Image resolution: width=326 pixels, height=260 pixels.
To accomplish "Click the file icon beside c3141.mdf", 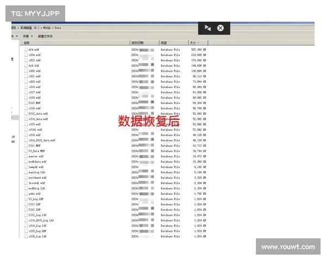I will point(26,129).
